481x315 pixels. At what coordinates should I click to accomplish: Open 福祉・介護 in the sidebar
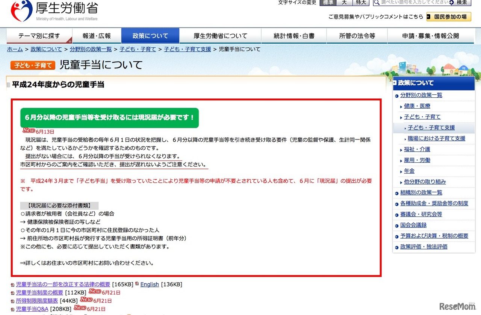[417, 150]
